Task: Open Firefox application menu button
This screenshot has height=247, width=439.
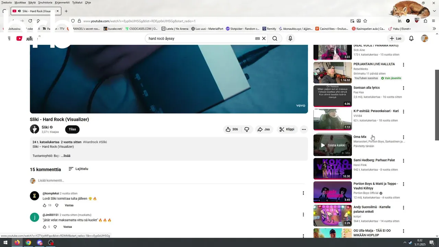Action: pos(434,21)
